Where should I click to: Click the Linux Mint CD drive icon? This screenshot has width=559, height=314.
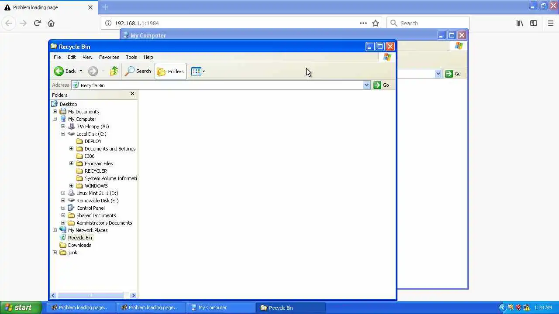point(71,193)
